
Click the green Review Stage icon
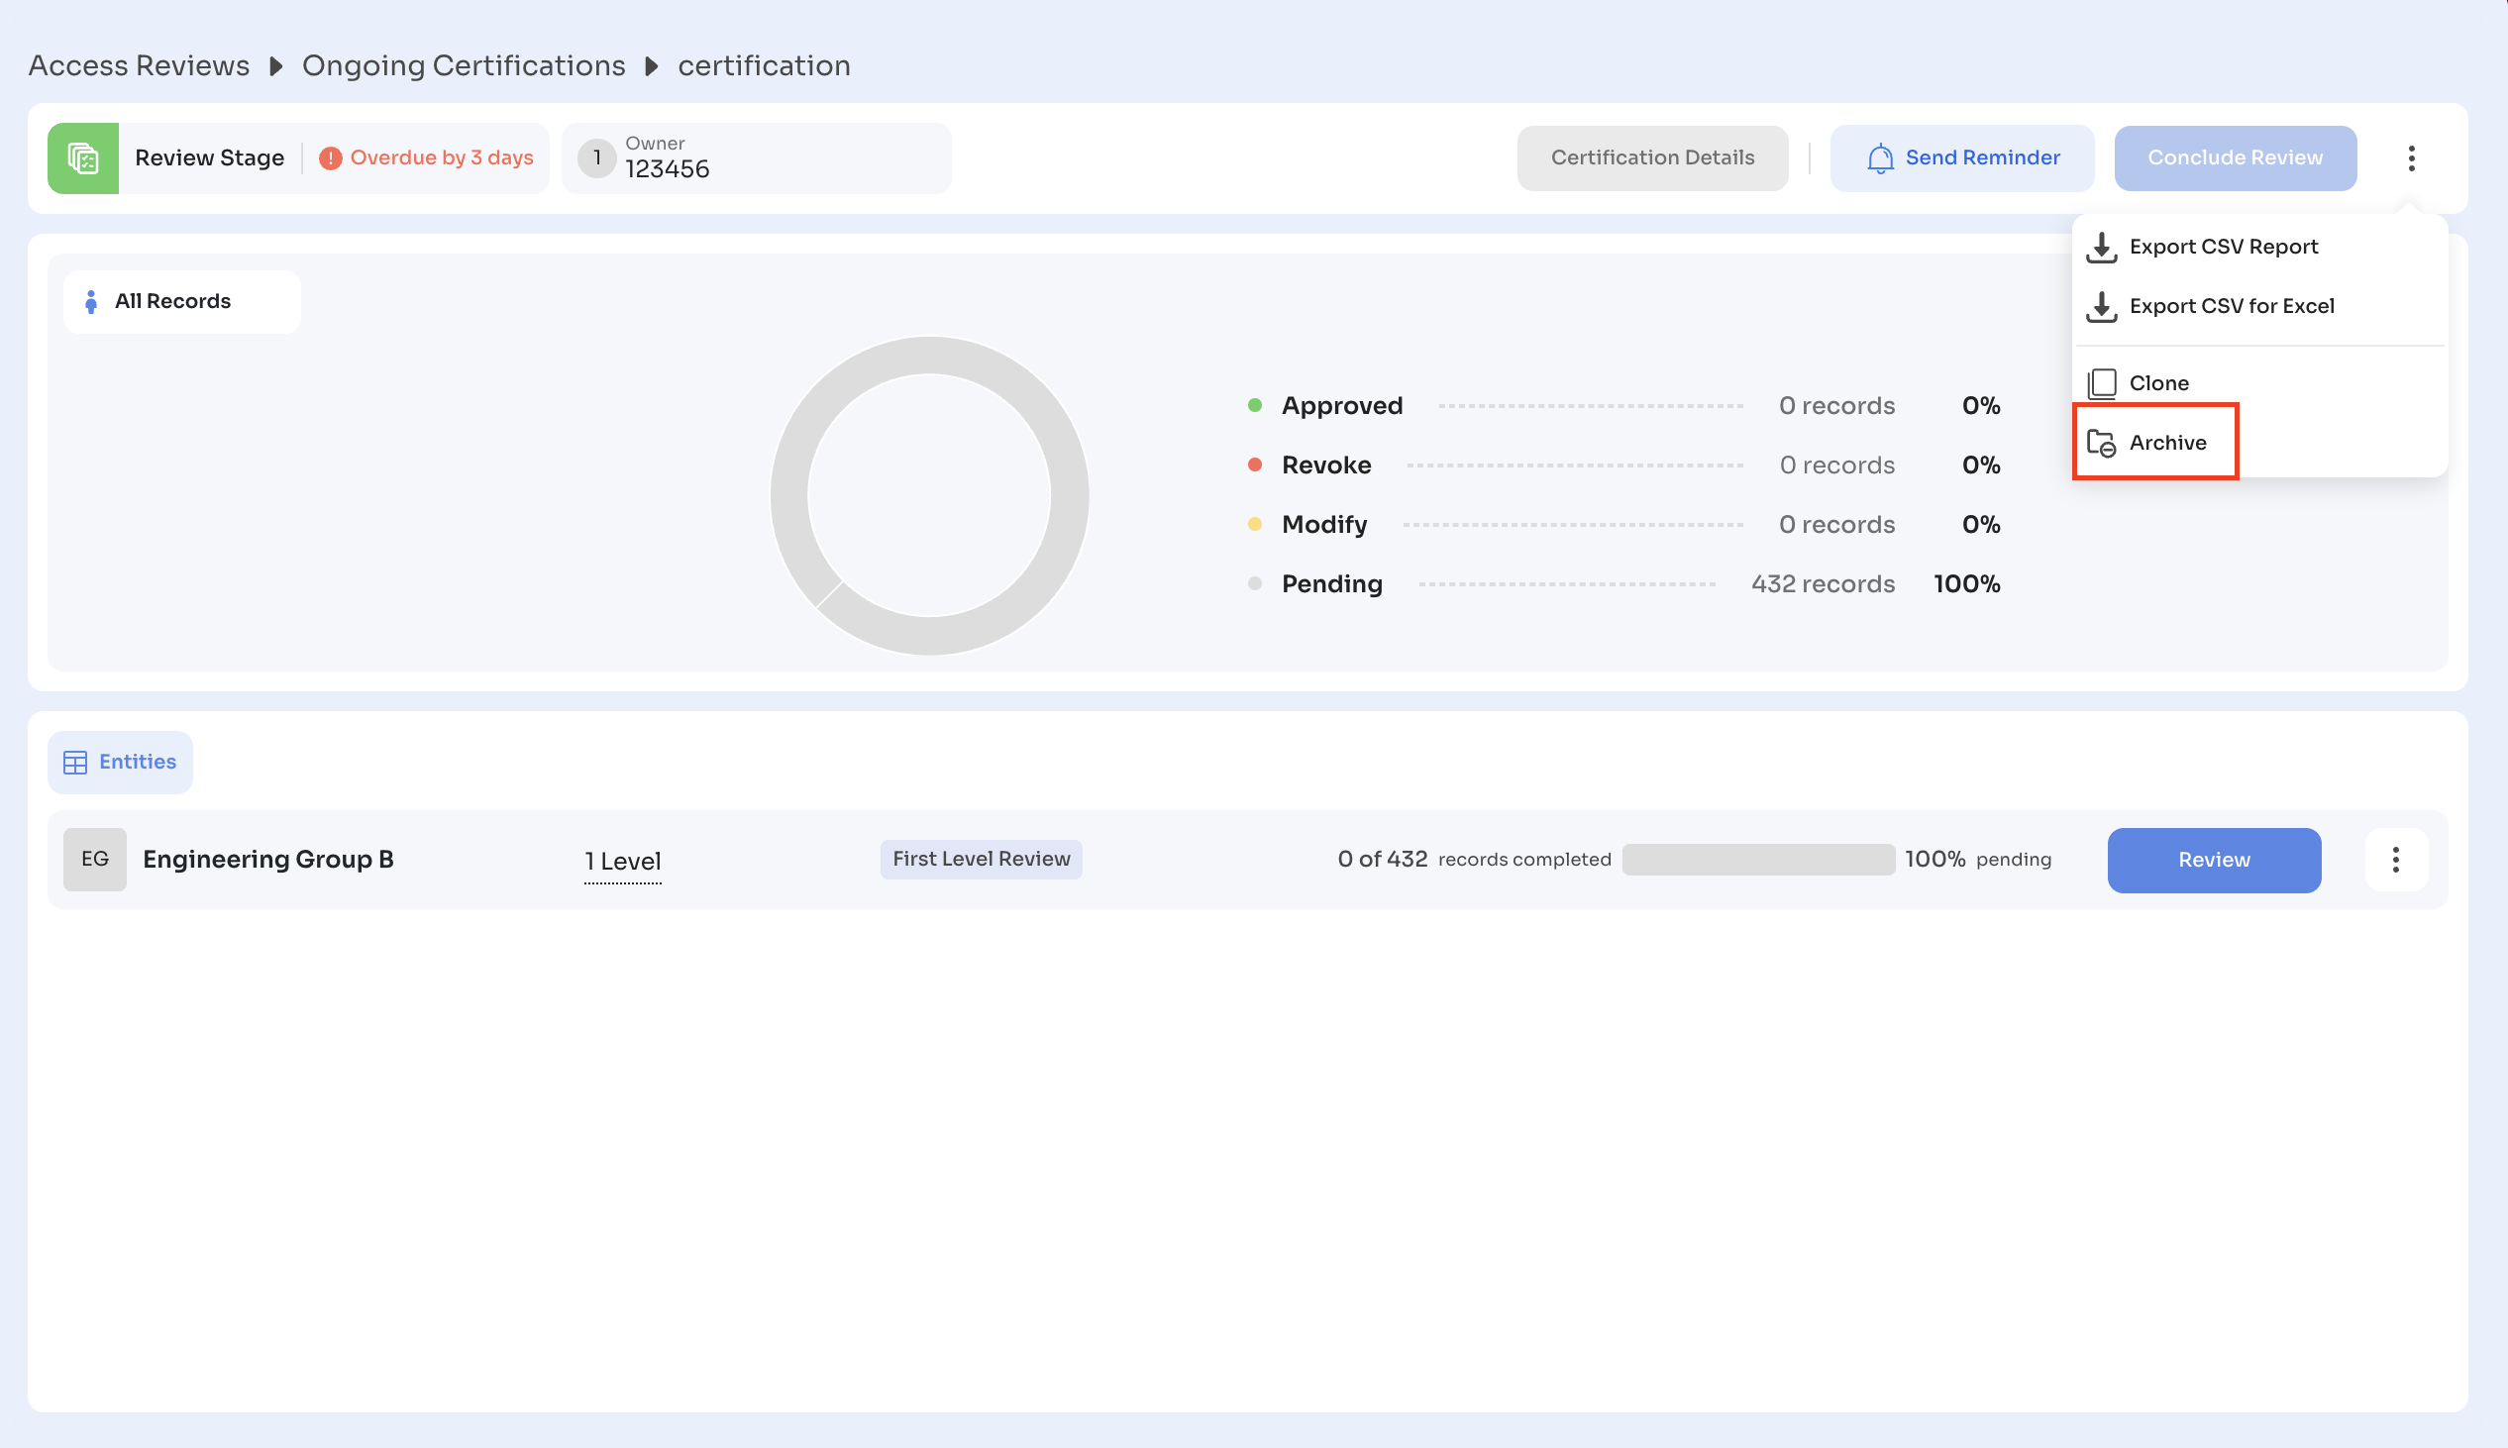click(83, 158)
